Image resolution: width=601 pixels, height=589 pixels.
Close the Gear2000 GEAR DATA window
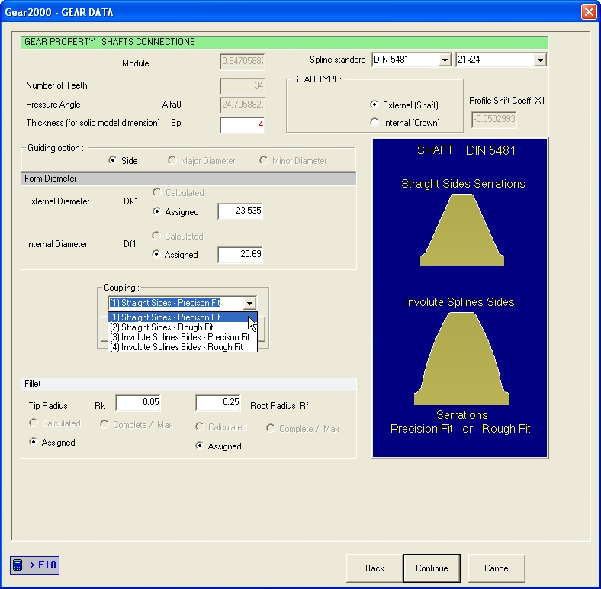(589, 12)
